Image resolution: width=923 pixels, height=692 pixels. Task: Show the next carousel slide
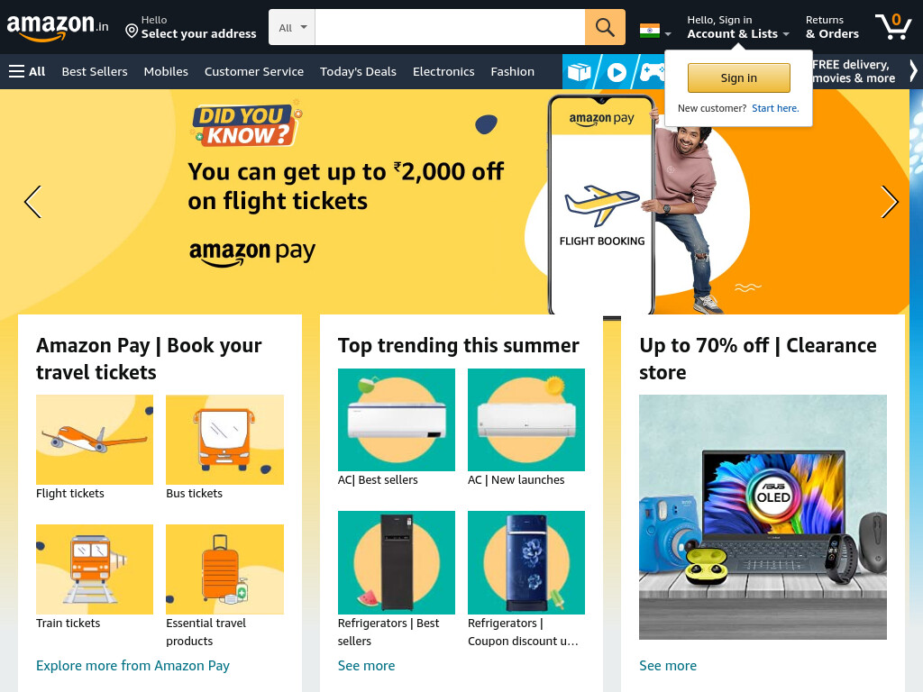(x=889, y=202)
